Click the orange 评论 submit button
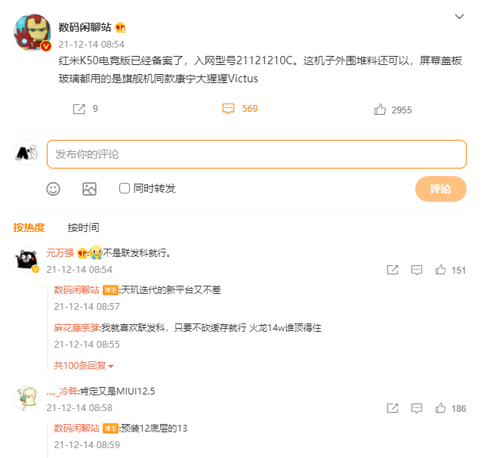 click(x=440, y=189)
